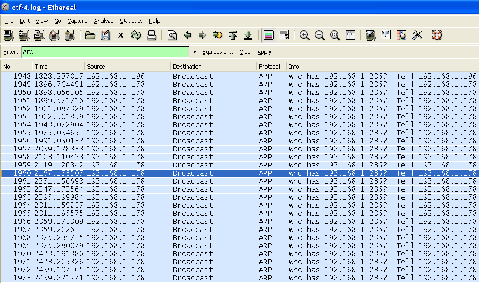This screenshot has height=283, width=479.
Task: Reload the capture file
Action: (x=136, y=35)
